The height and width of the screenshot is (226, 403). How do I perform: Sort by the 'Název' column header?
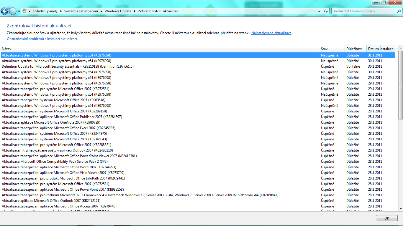click(160, 49)
